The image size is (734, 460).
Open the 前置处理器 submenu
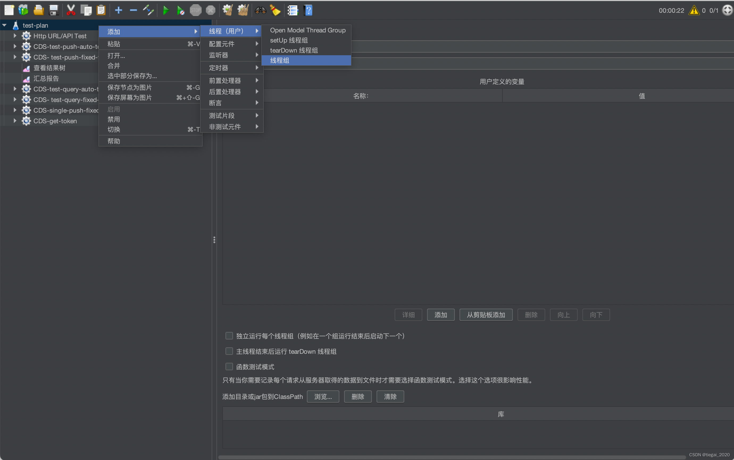232,81
